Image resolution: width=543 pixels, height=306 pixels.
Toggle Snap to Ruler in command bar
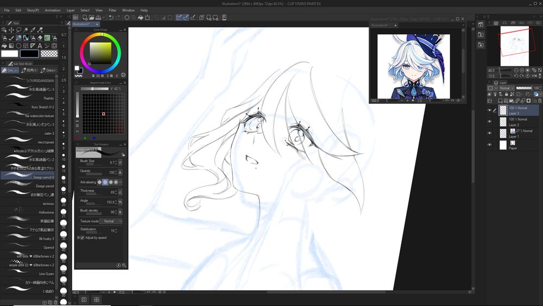pyautogui.click(x=179, y=17)
